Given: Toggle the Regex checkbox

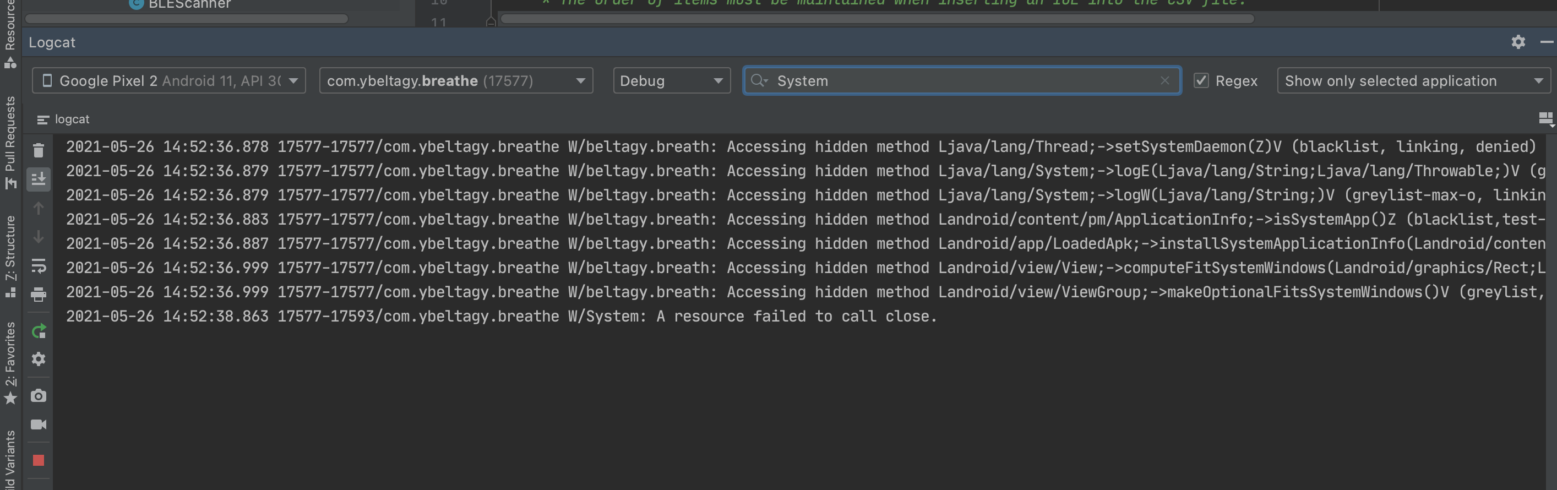Looking at the screenshot, I should tap(1201, 80).
